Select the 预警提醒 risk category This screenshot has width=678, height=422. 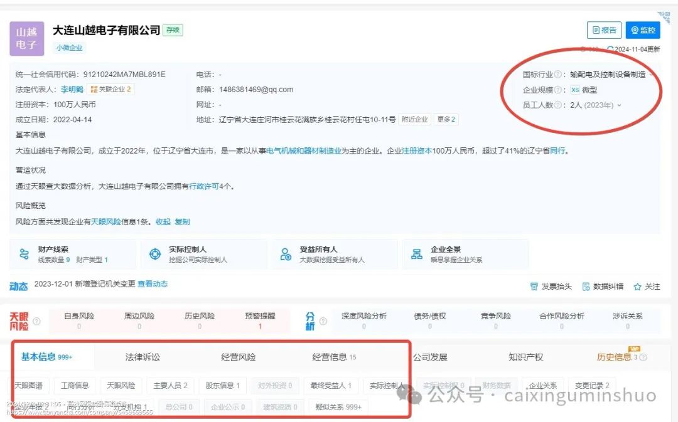coord(260,320)
